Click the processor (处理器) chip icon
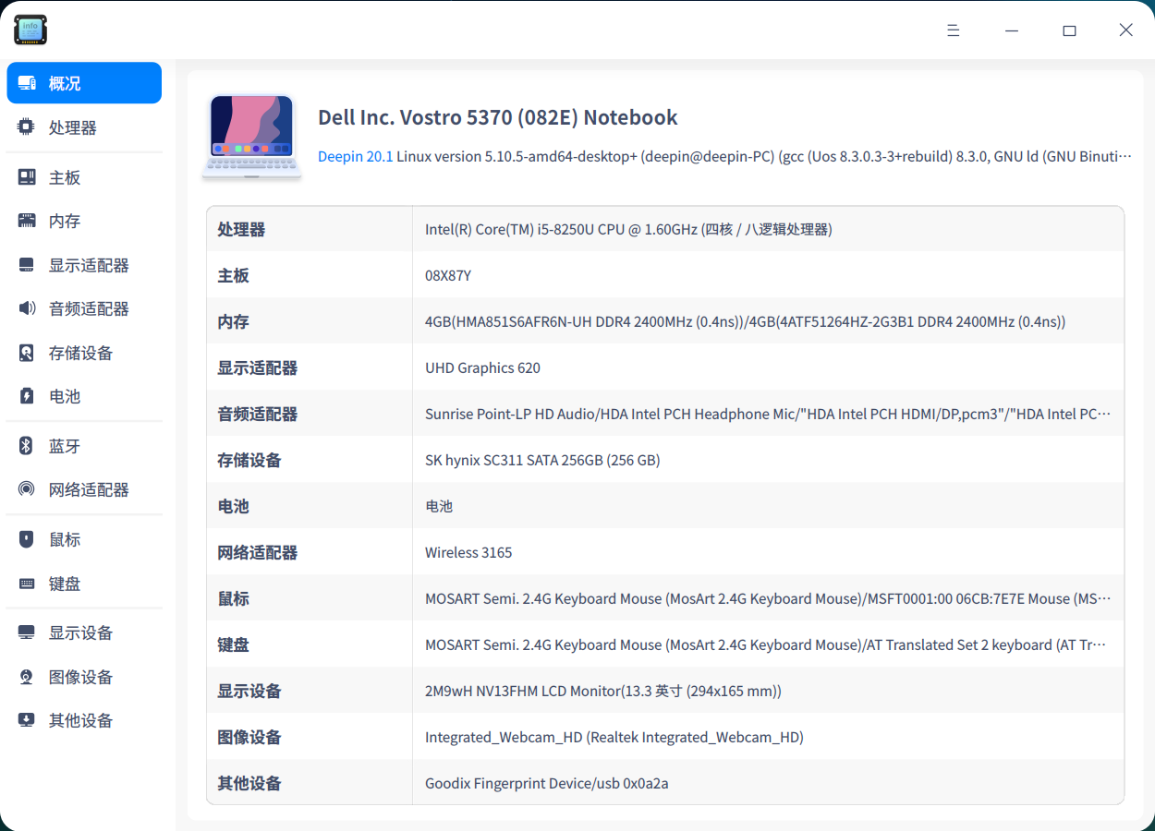 pos(27,127)
